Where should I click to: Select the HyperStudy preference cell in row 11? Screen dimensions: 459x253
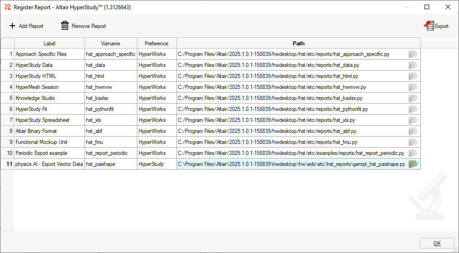click(157, 164)
